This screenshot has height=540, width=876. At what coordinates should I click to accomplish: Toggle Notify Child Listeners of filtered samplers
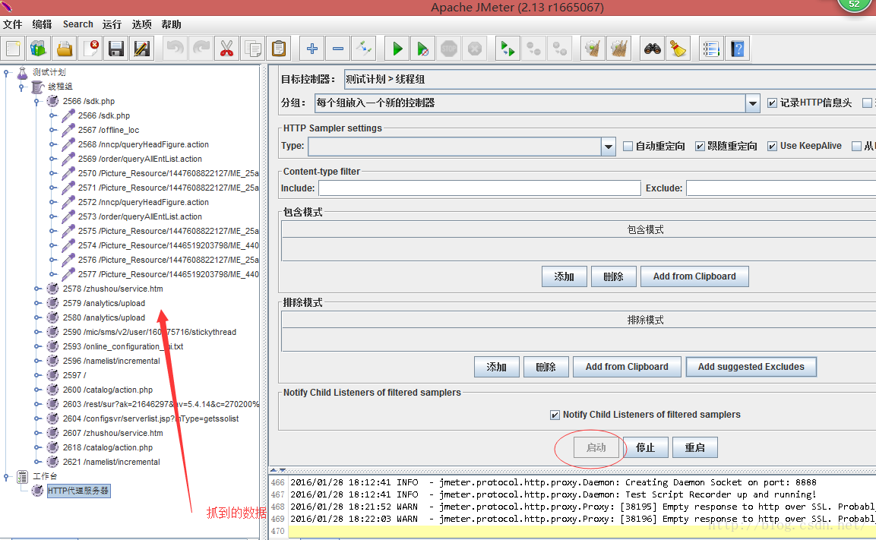coord(555,415)
